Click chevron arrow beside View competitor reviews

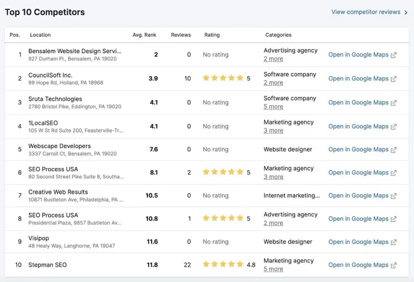(406, 12)
